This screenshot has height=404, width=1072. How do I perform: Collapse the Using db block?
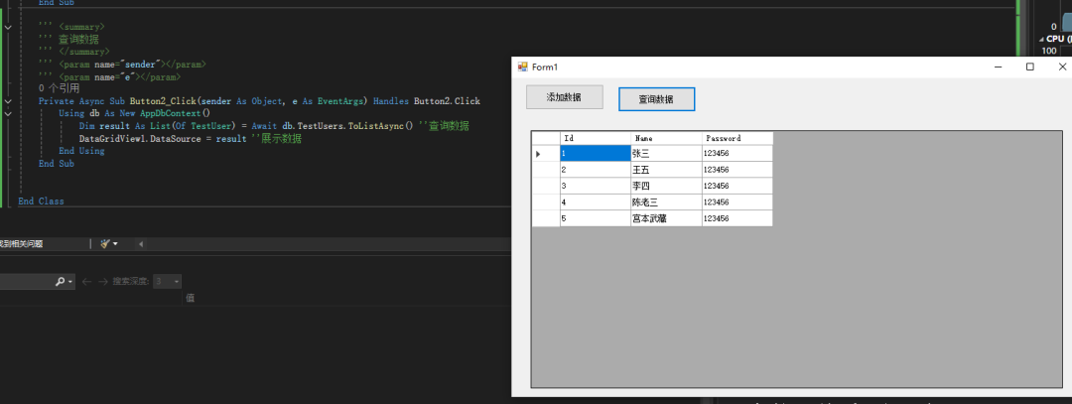point(8,113)
